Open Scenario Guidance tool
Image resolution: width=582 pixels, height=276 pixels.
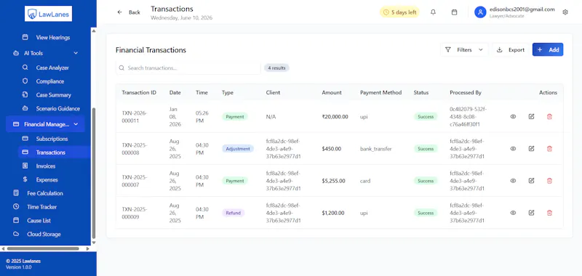[x=58, y=109]
